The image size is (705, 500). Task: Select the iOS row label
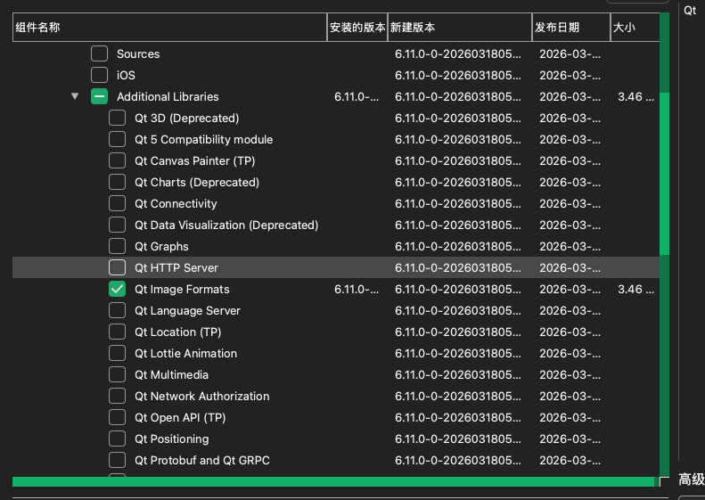pyautogui.click(x=126, y=75)
